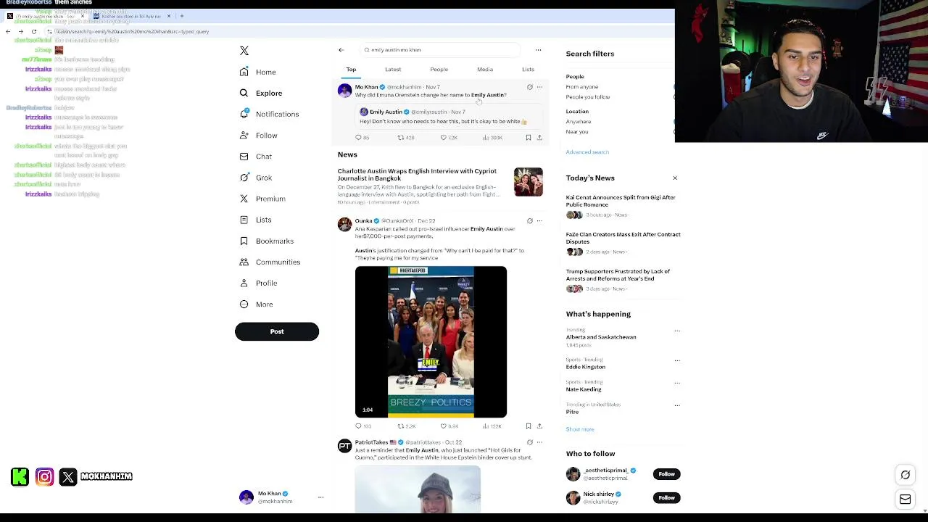928x522 pixels.
Task: Open Grok from the left sidebar
Action: click(256, 178)
